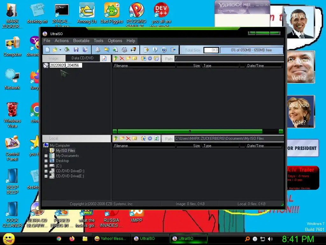Click the Rename icon in image pane toolbar
Image resolution: width=326 pixels, height=245 pixels.
coord(135,59)
